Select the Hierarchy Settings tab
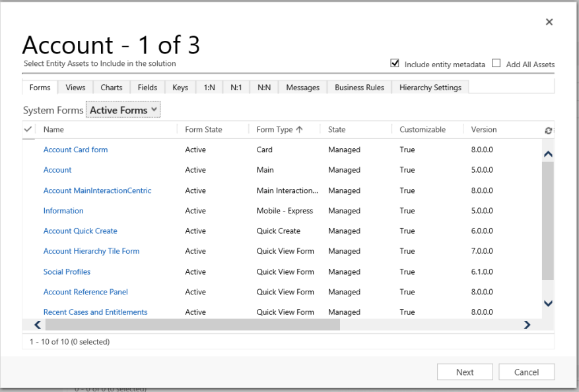The height and width of the screenshot is (392, 579). click(x=430, y=88)
